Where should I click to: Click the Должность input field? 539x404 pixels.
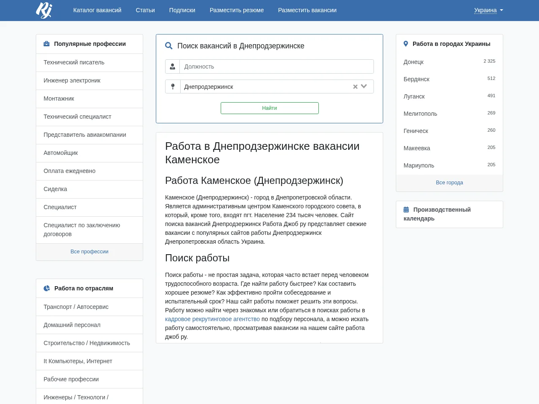point(277,66)
